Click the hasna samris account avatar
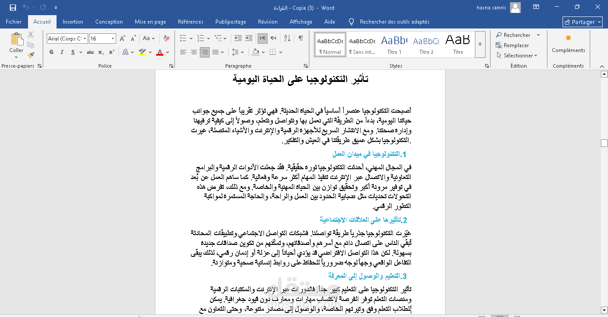608x317 pixels. point(515,8)
